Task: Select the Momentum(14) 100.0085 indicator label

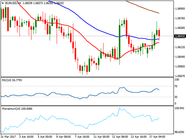Action: pos(17,109)
